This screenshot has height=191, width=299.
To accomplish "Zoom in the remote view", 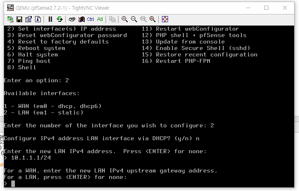I will (125, 19).
